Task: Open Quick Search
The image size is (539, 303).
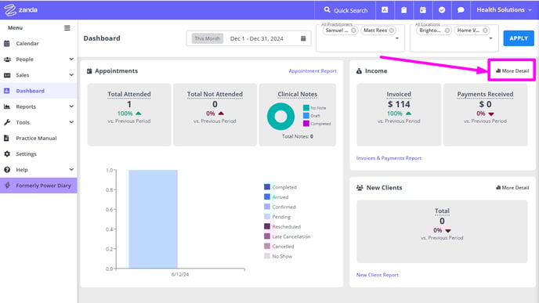Action: click(x=345, y=10)
